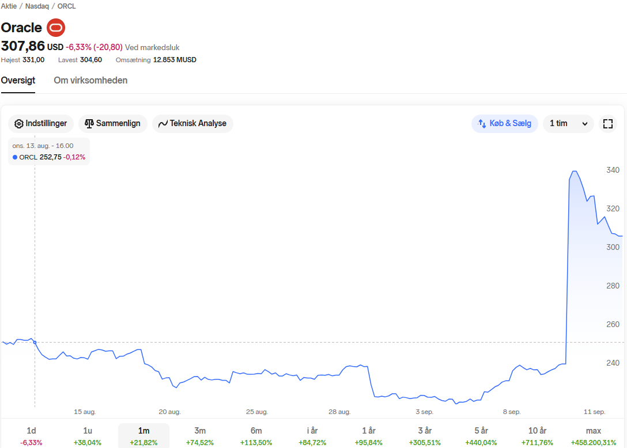Go to the Nasdaq breadcrumb
The height and width of the screenshot is (448, 627).
click(x=37, y=6)
